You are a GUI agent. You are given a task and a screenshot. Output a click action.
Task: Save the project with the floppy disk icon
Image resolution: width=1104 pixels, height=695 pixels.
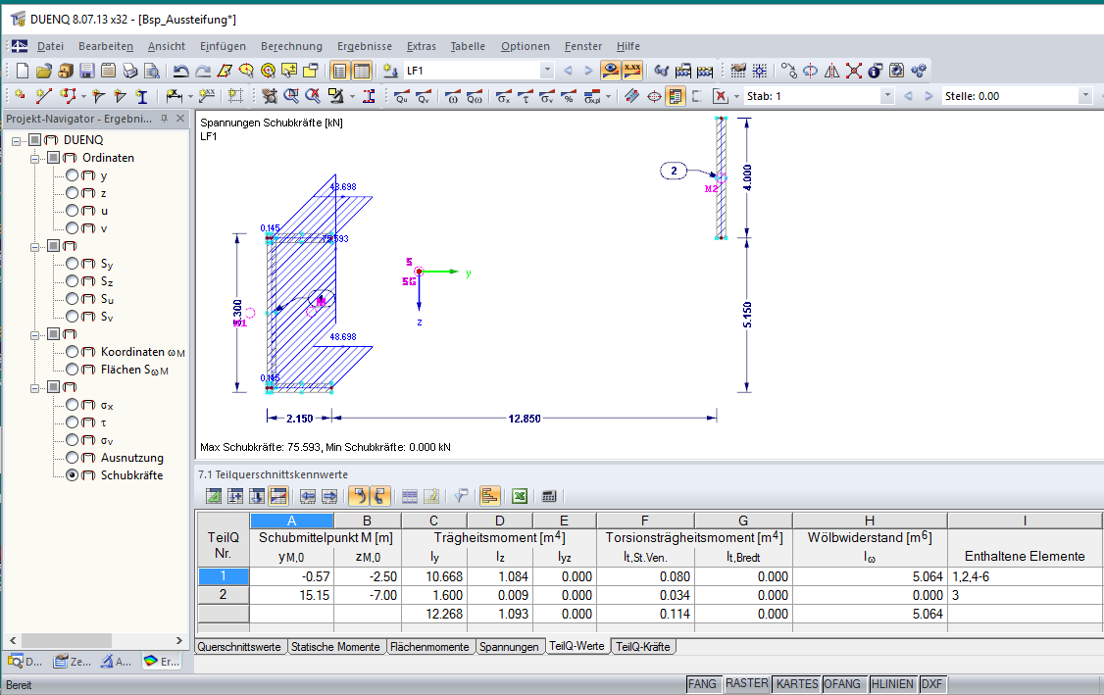[86, 71]
